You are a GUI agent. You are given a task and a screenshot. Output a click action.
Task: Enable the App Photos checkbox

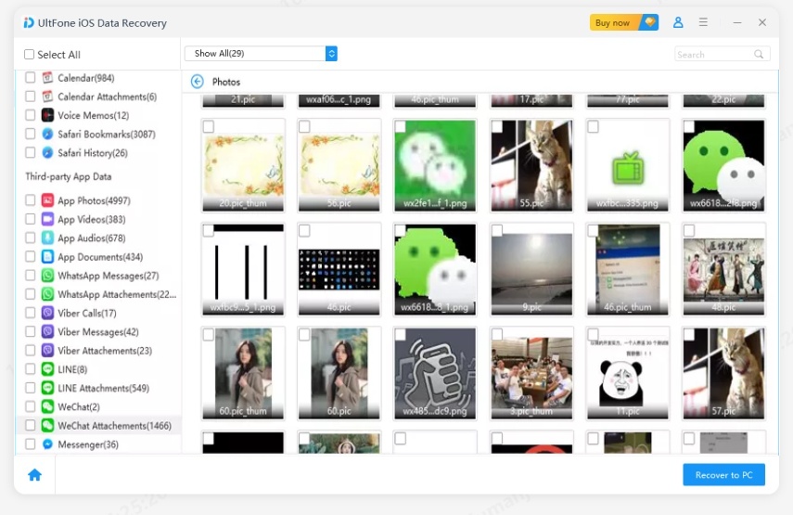[31, 200]
